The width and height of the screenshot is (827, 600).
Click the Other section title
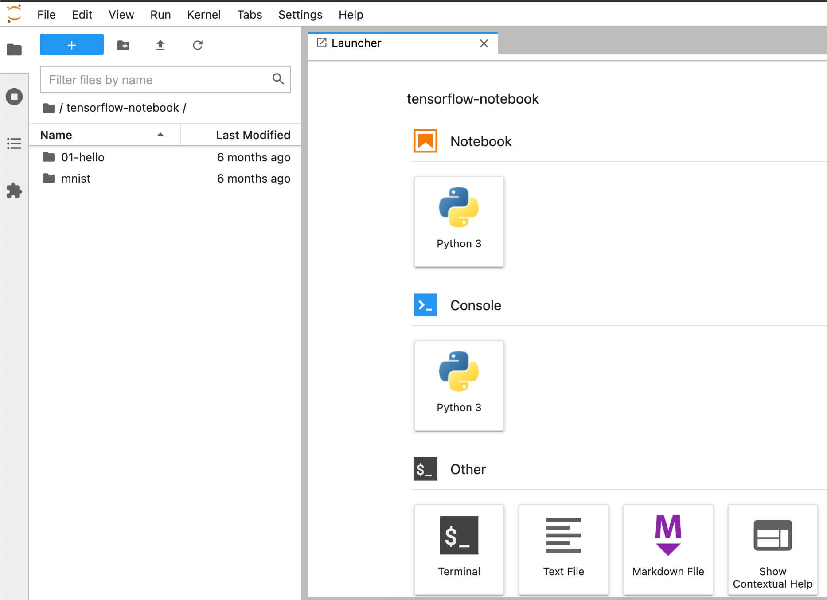pyautogui.click(x=468, y=469)
